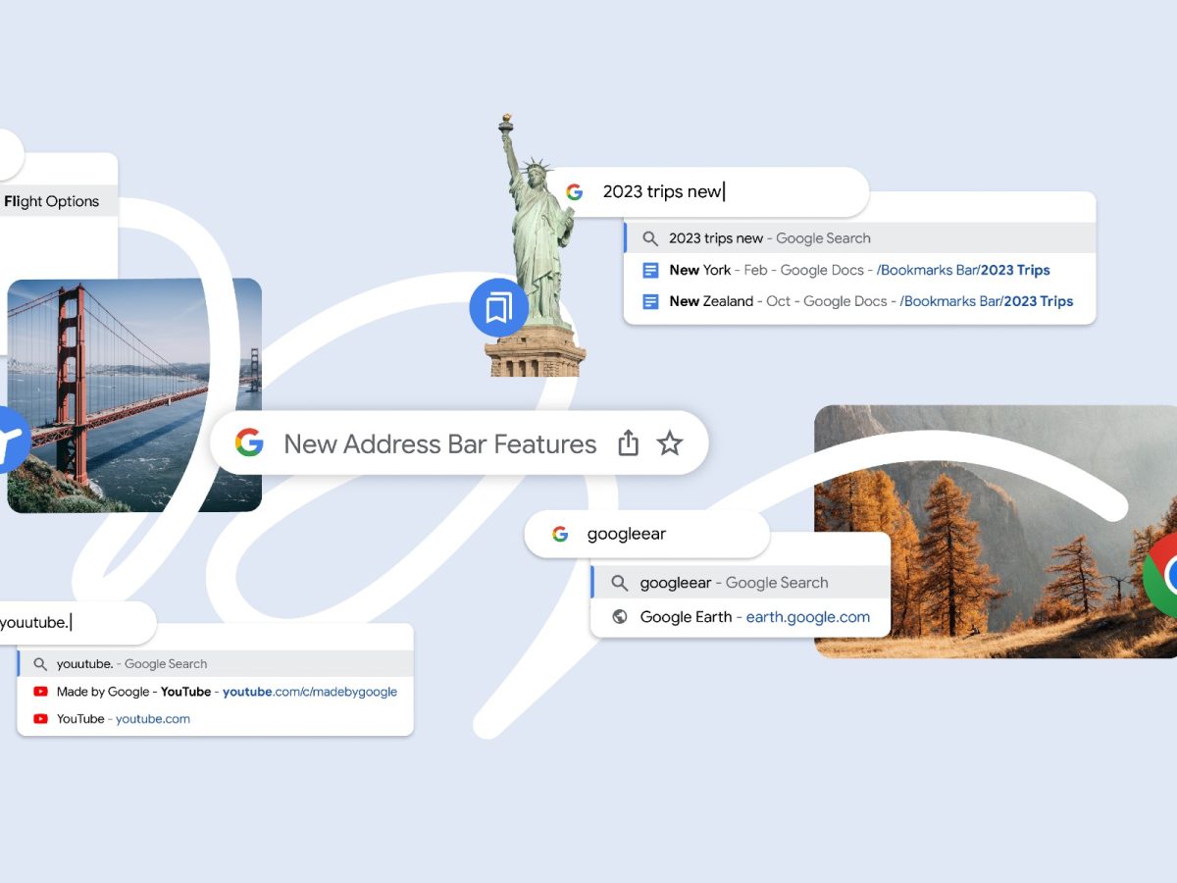Open the New Zealand Google Docs suggestion
The image size is (1177, 883).
pos(870,301)
